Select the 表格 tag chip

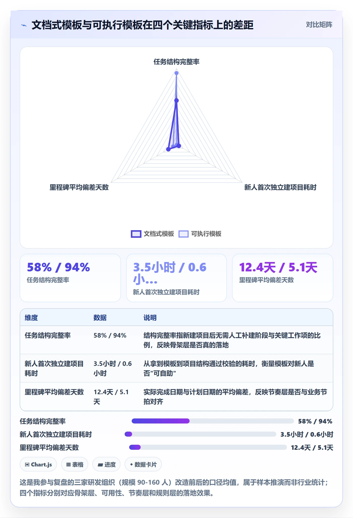[x=75, y=464]
